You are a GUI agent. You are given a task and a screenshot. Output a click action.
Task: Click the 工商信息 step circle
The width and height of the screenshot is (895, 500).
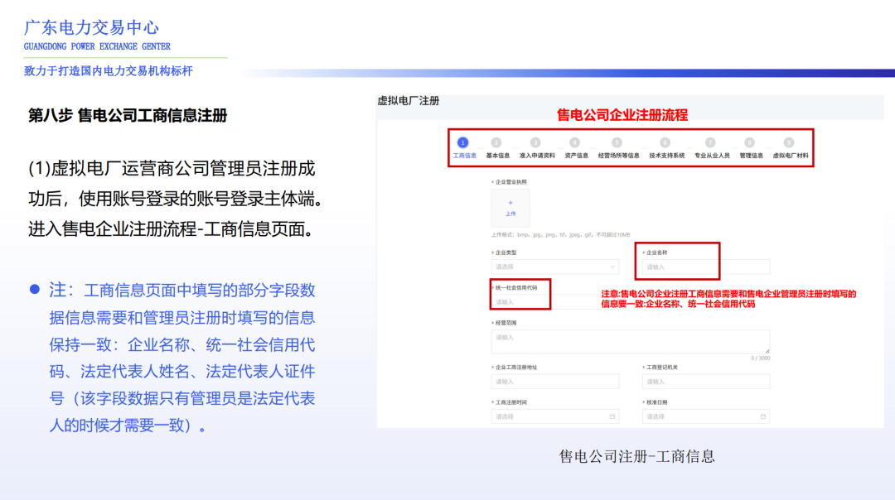[x=462, y=142]
